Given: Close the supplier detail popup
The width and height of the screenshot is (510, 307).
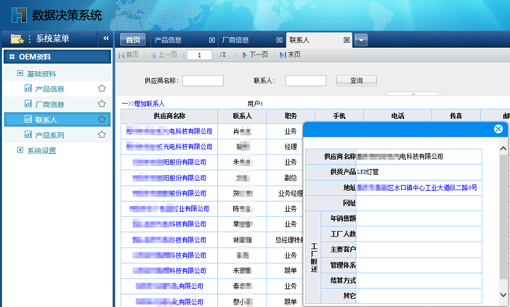Looking at the screenshot, I should tap(498, 129).
